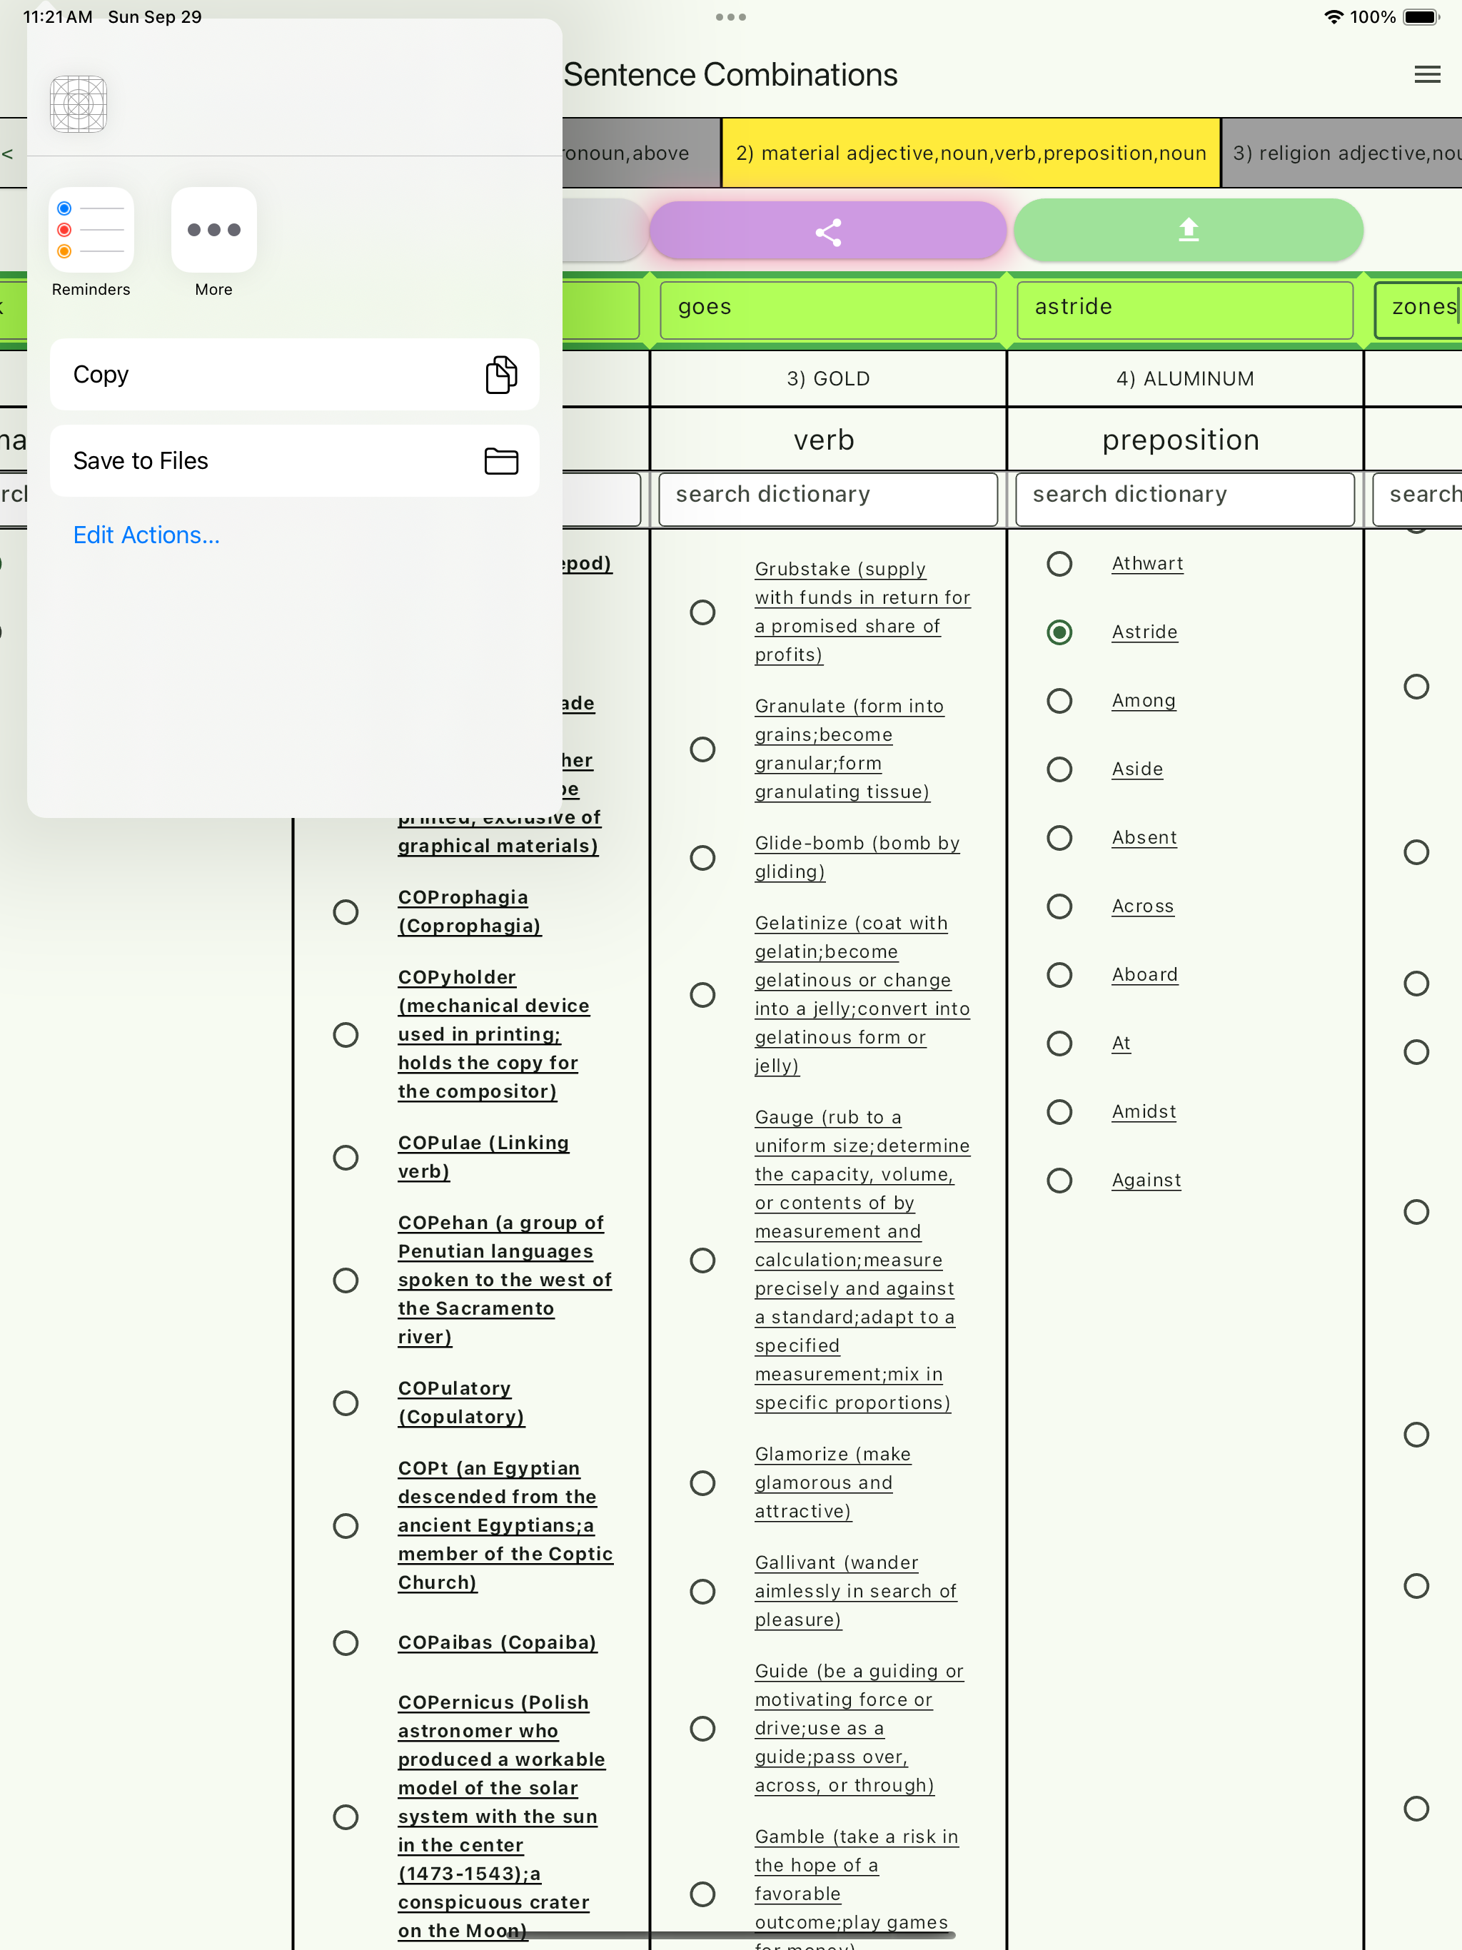Choose Save to Files action
The width and height of the screenshot is (1462, 1950).
[x=295, y=460]
